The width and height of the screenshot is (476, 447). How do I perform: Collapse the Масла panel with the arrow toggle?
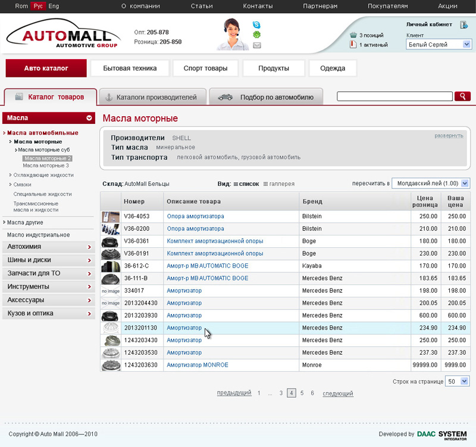pyautogui.click(x=89, y=117)
